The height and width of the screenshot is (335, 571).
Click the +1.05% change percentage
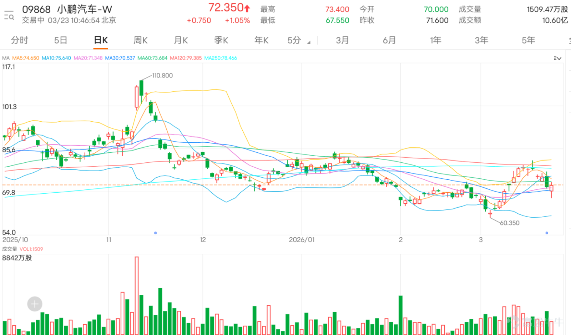tap(237, 21)
